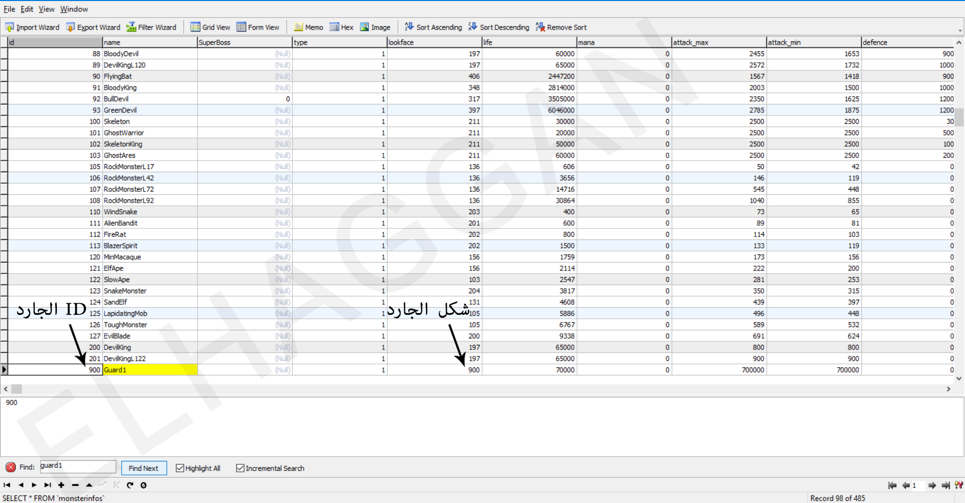The height and width of the screenshot is (503, 965).
Task: Switch to Form View
Action: pyautogui.click(x=258, y=27)
